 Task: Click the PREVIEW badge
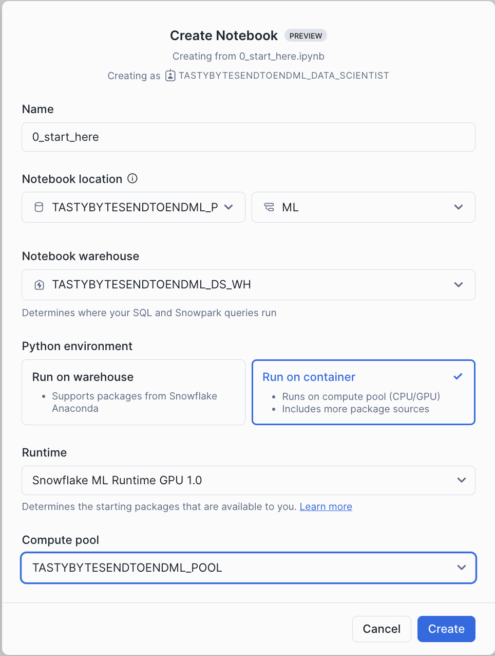[x=306, y=35]
